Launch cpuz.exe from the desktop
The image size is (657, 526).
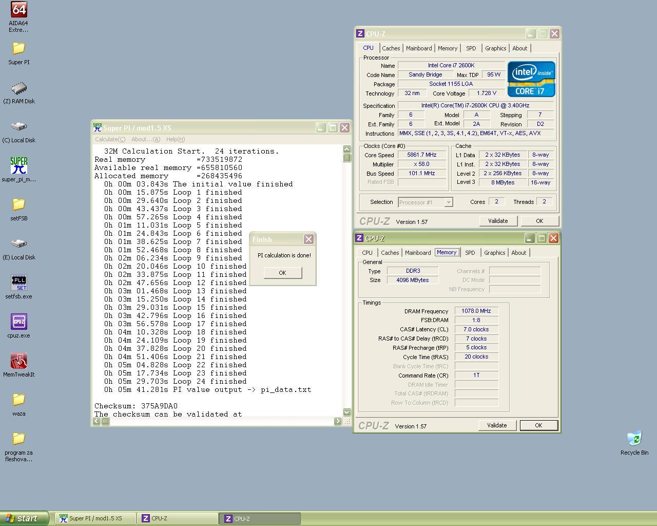coord(18,322)
